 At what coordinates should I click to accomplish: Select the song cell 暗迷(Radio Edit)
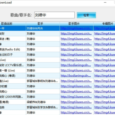(x=13, y=50)
